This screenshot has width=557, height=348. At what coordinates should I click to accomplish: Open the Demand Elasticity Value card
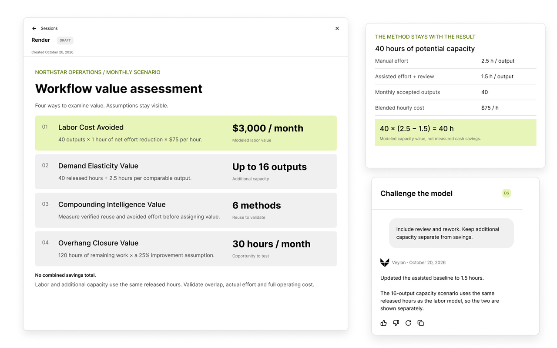click(x=186, y=171)
